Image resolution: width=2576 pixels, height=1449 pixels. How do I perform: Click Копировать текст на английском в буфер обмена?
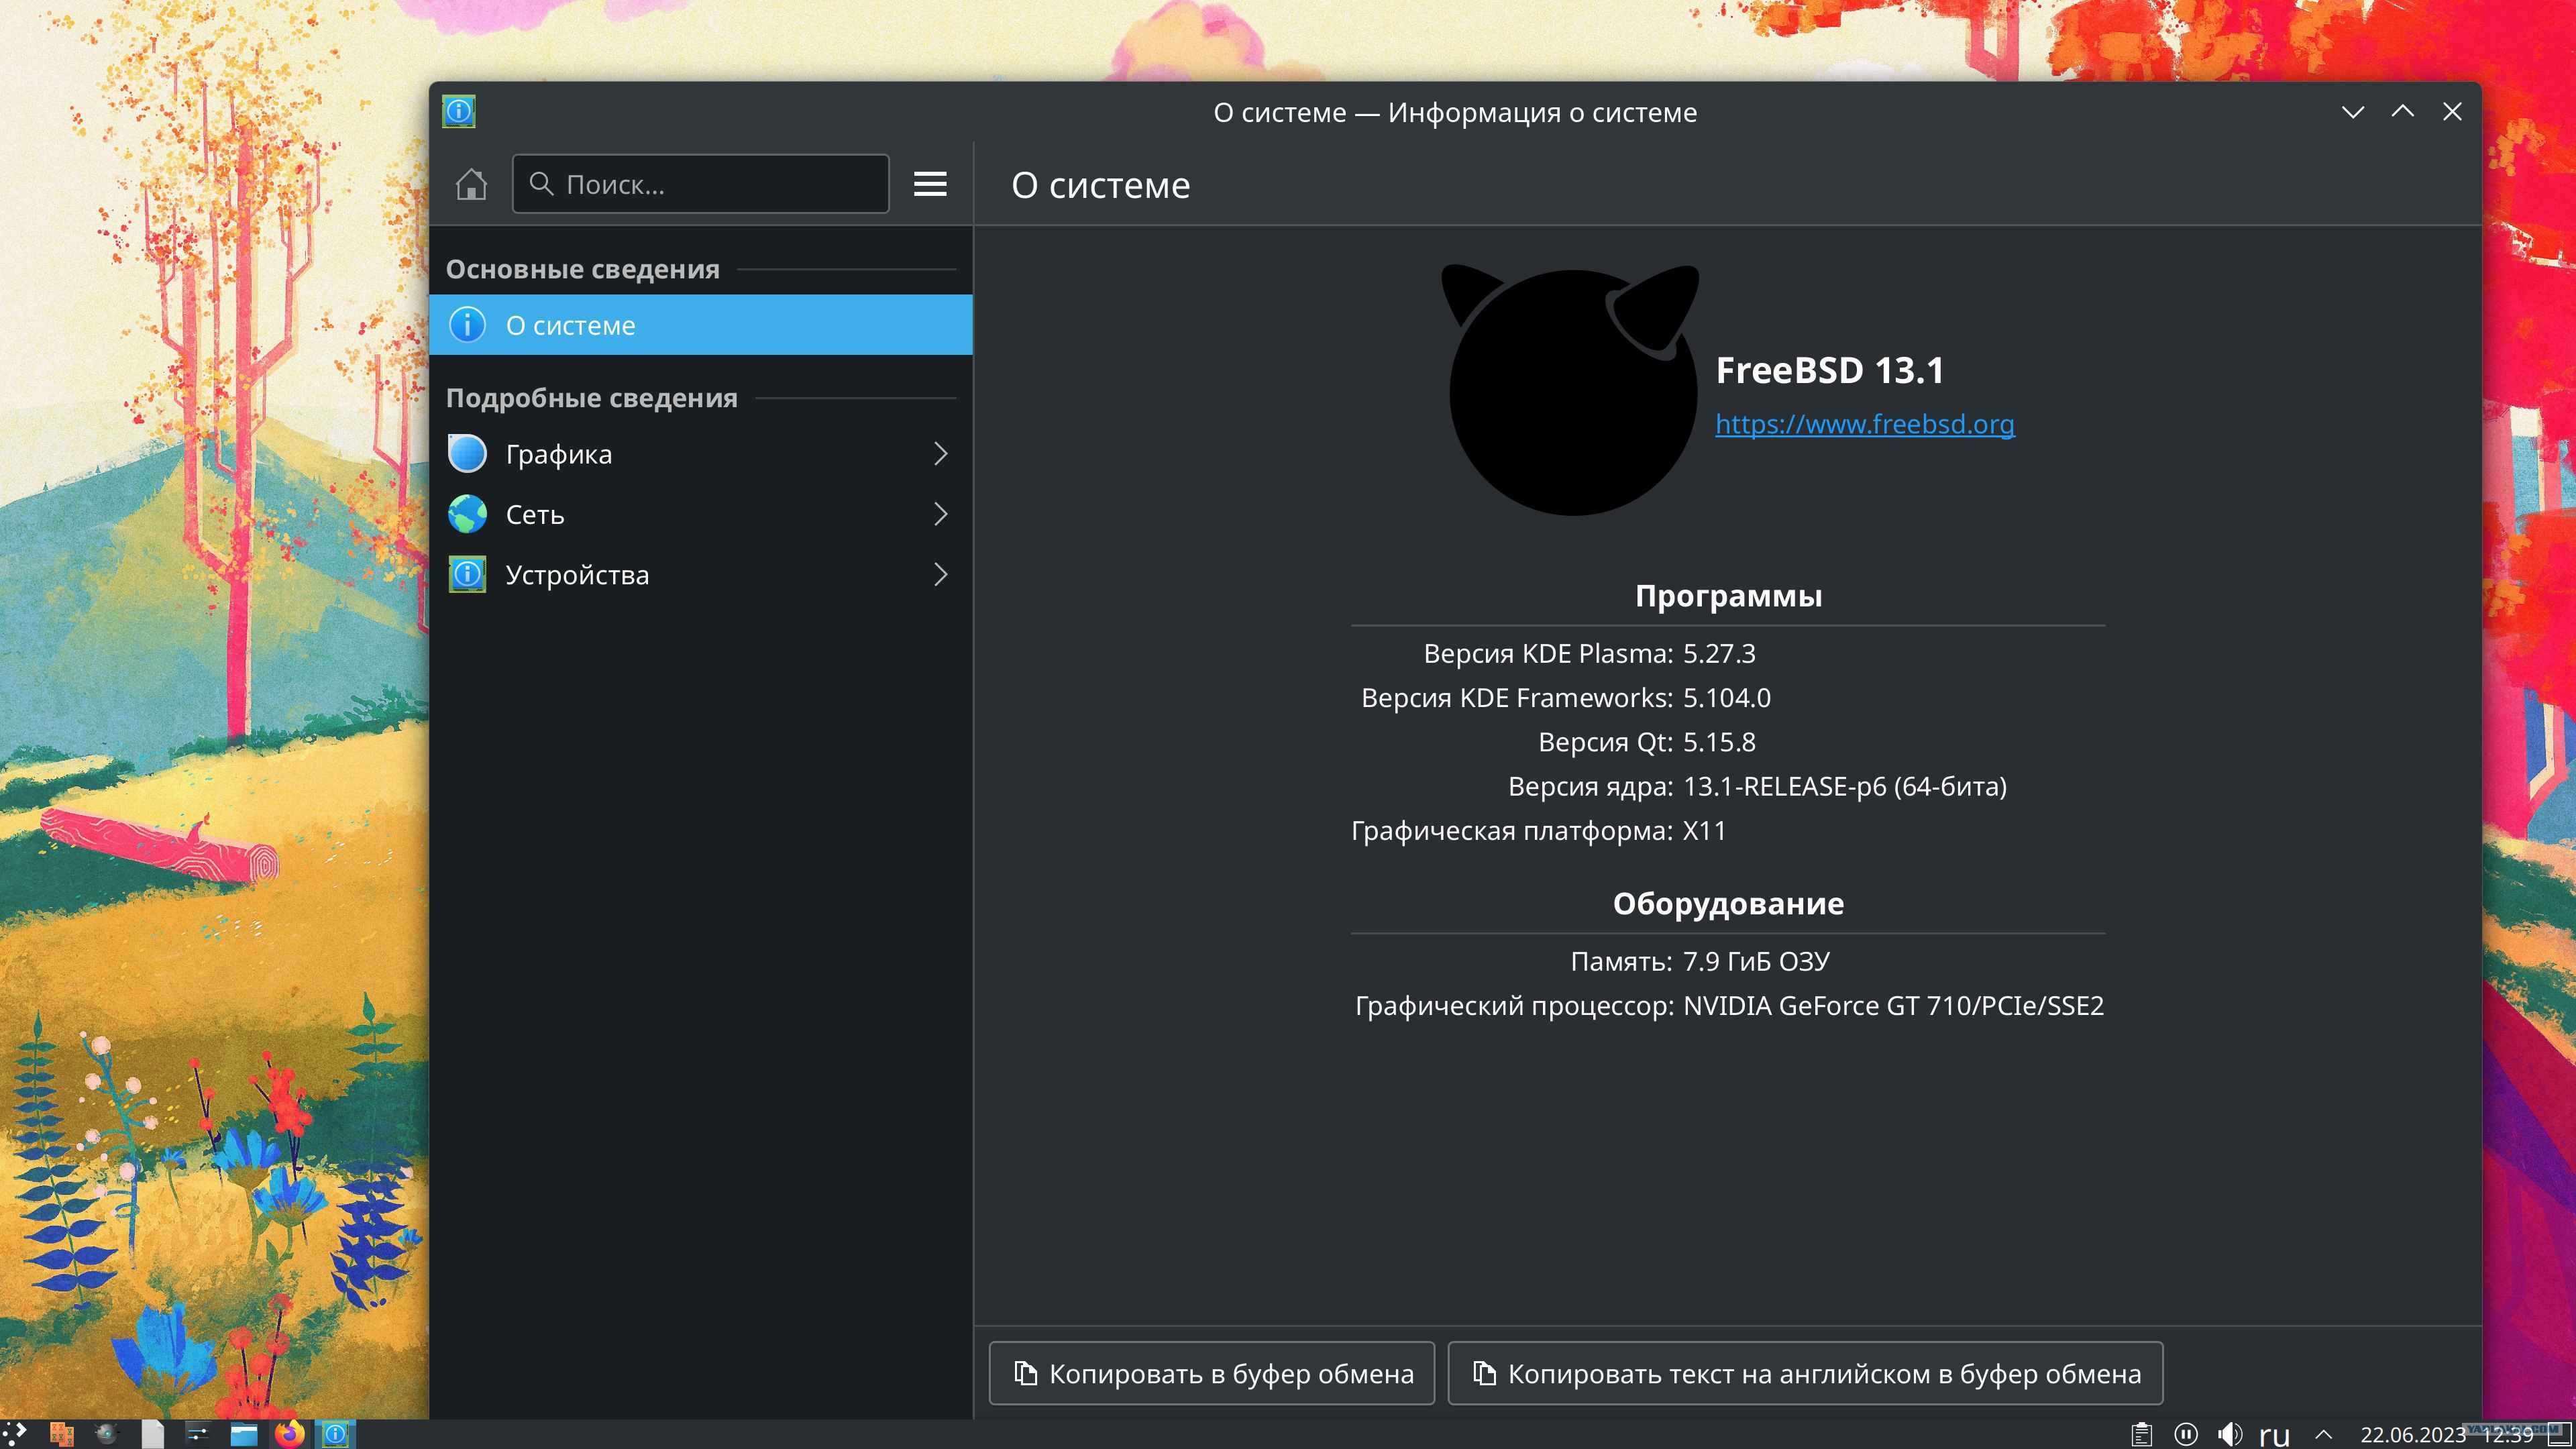pos(1805,1373)
